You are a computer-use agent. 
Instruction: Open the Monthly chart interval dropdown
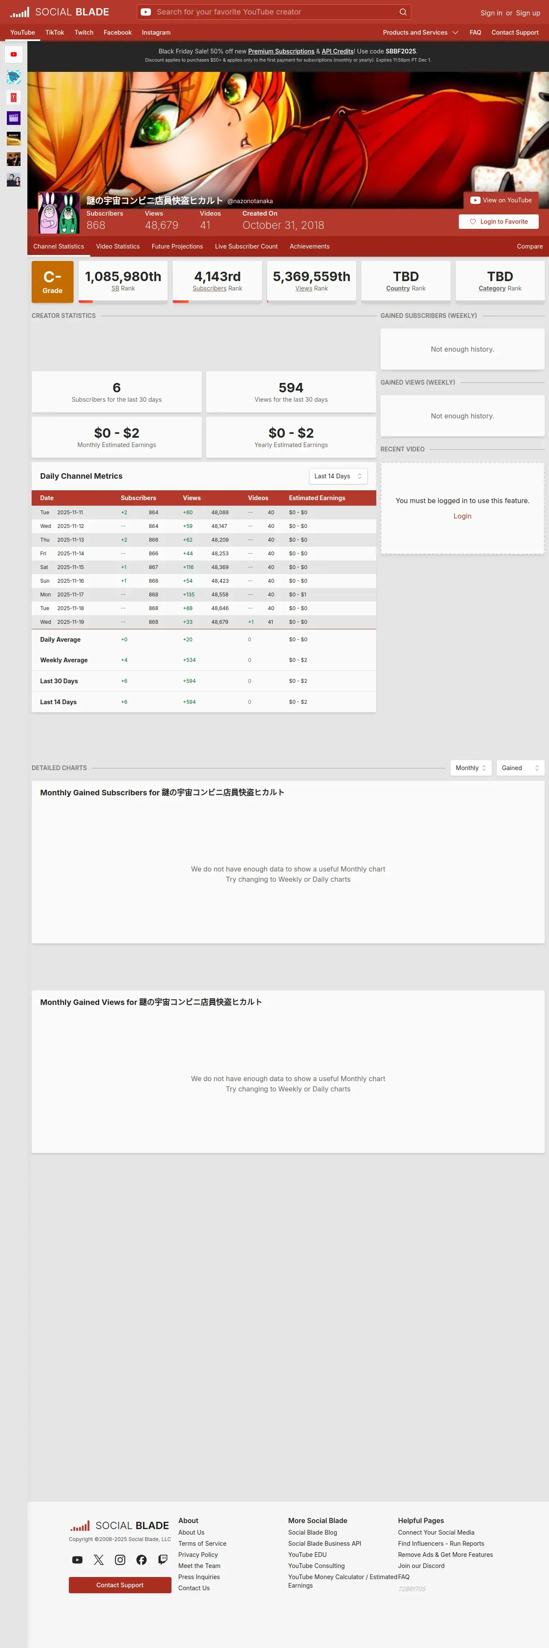[471, 768]
